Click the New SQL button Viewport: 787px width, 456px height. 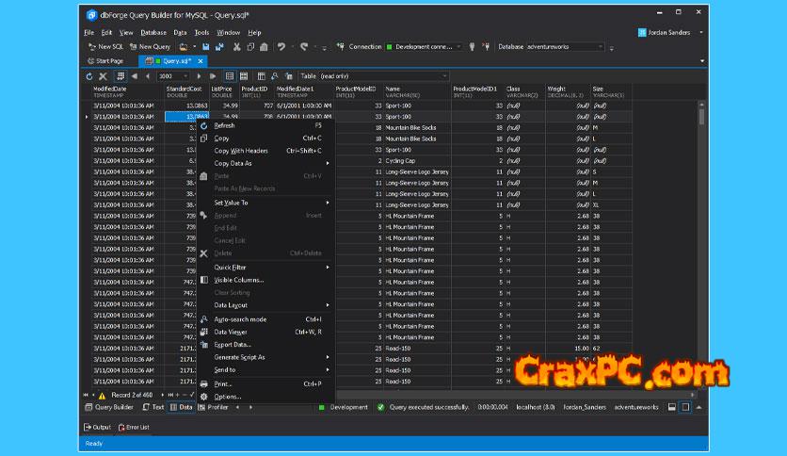(x=105, y=46)
